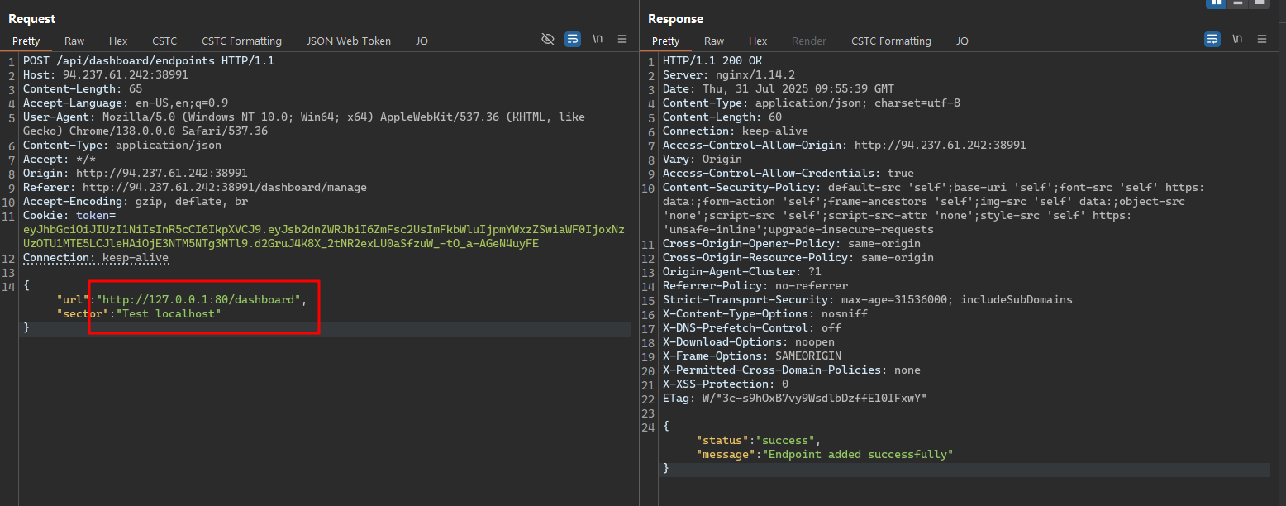
Task: Click the HTTP/1.1 200 OK status line
Action: click(x=712, y=60)
